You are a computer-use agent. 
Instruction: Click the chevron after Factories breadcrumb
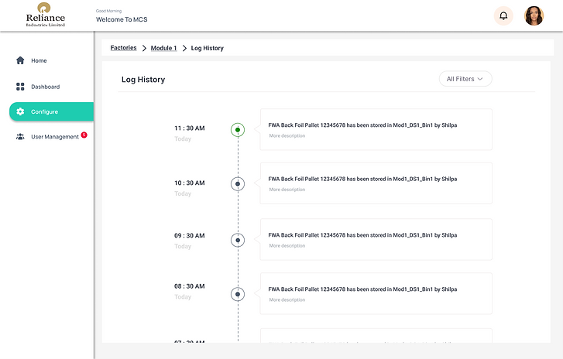tap(144, 48)
